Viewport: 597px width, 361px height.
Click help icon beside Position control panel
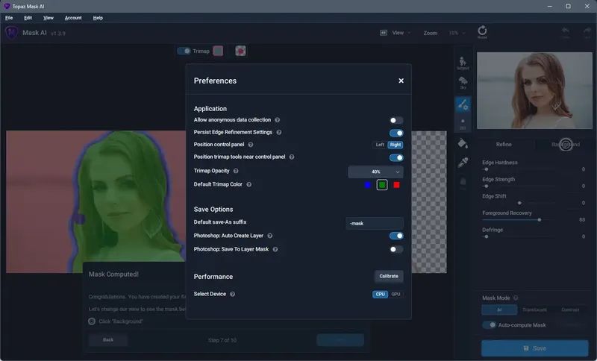(x=251, y=145)
